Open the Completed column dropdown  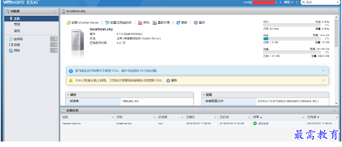pos(336,117)
